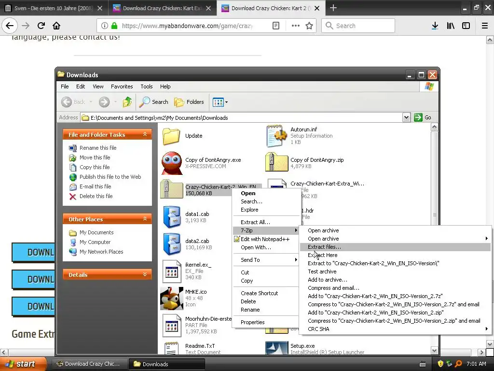Image resolution: width=494 pixels, height=371 pixels.
Task: Select the Moorhuhn PART file icon
Action: [172, 326]
